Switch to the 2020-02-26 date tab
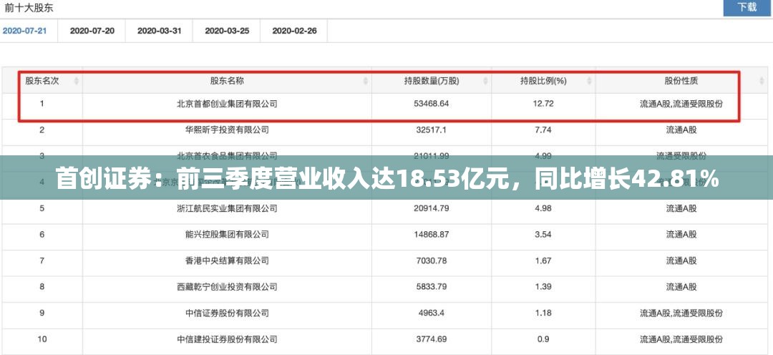This screenshot has width=773, height=355. pos(294,31)
